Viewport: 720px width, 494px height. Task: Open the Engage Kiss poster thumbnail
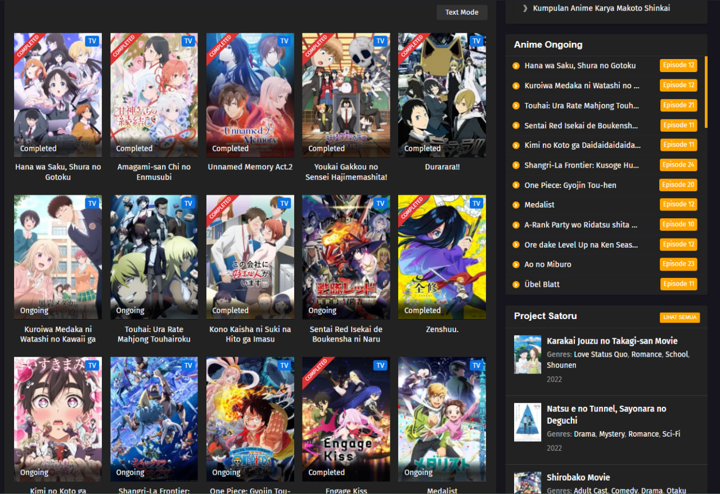point(346,419)
